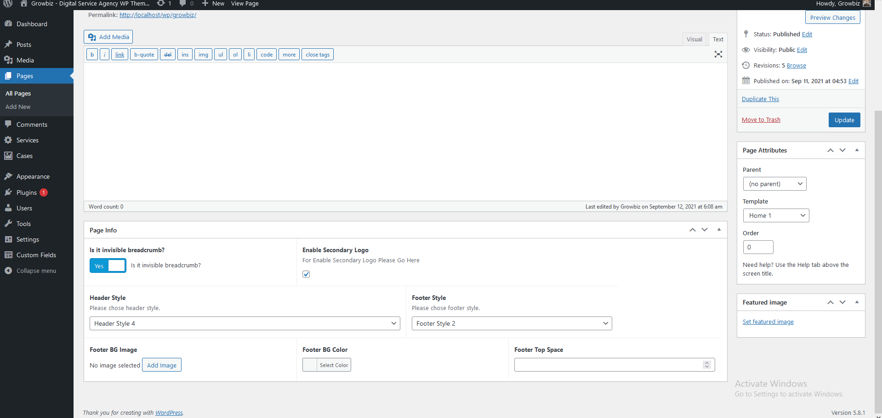Screen dimensions: 882x418
Task: Open All Pages submenu item
Action: coord(18,93)
